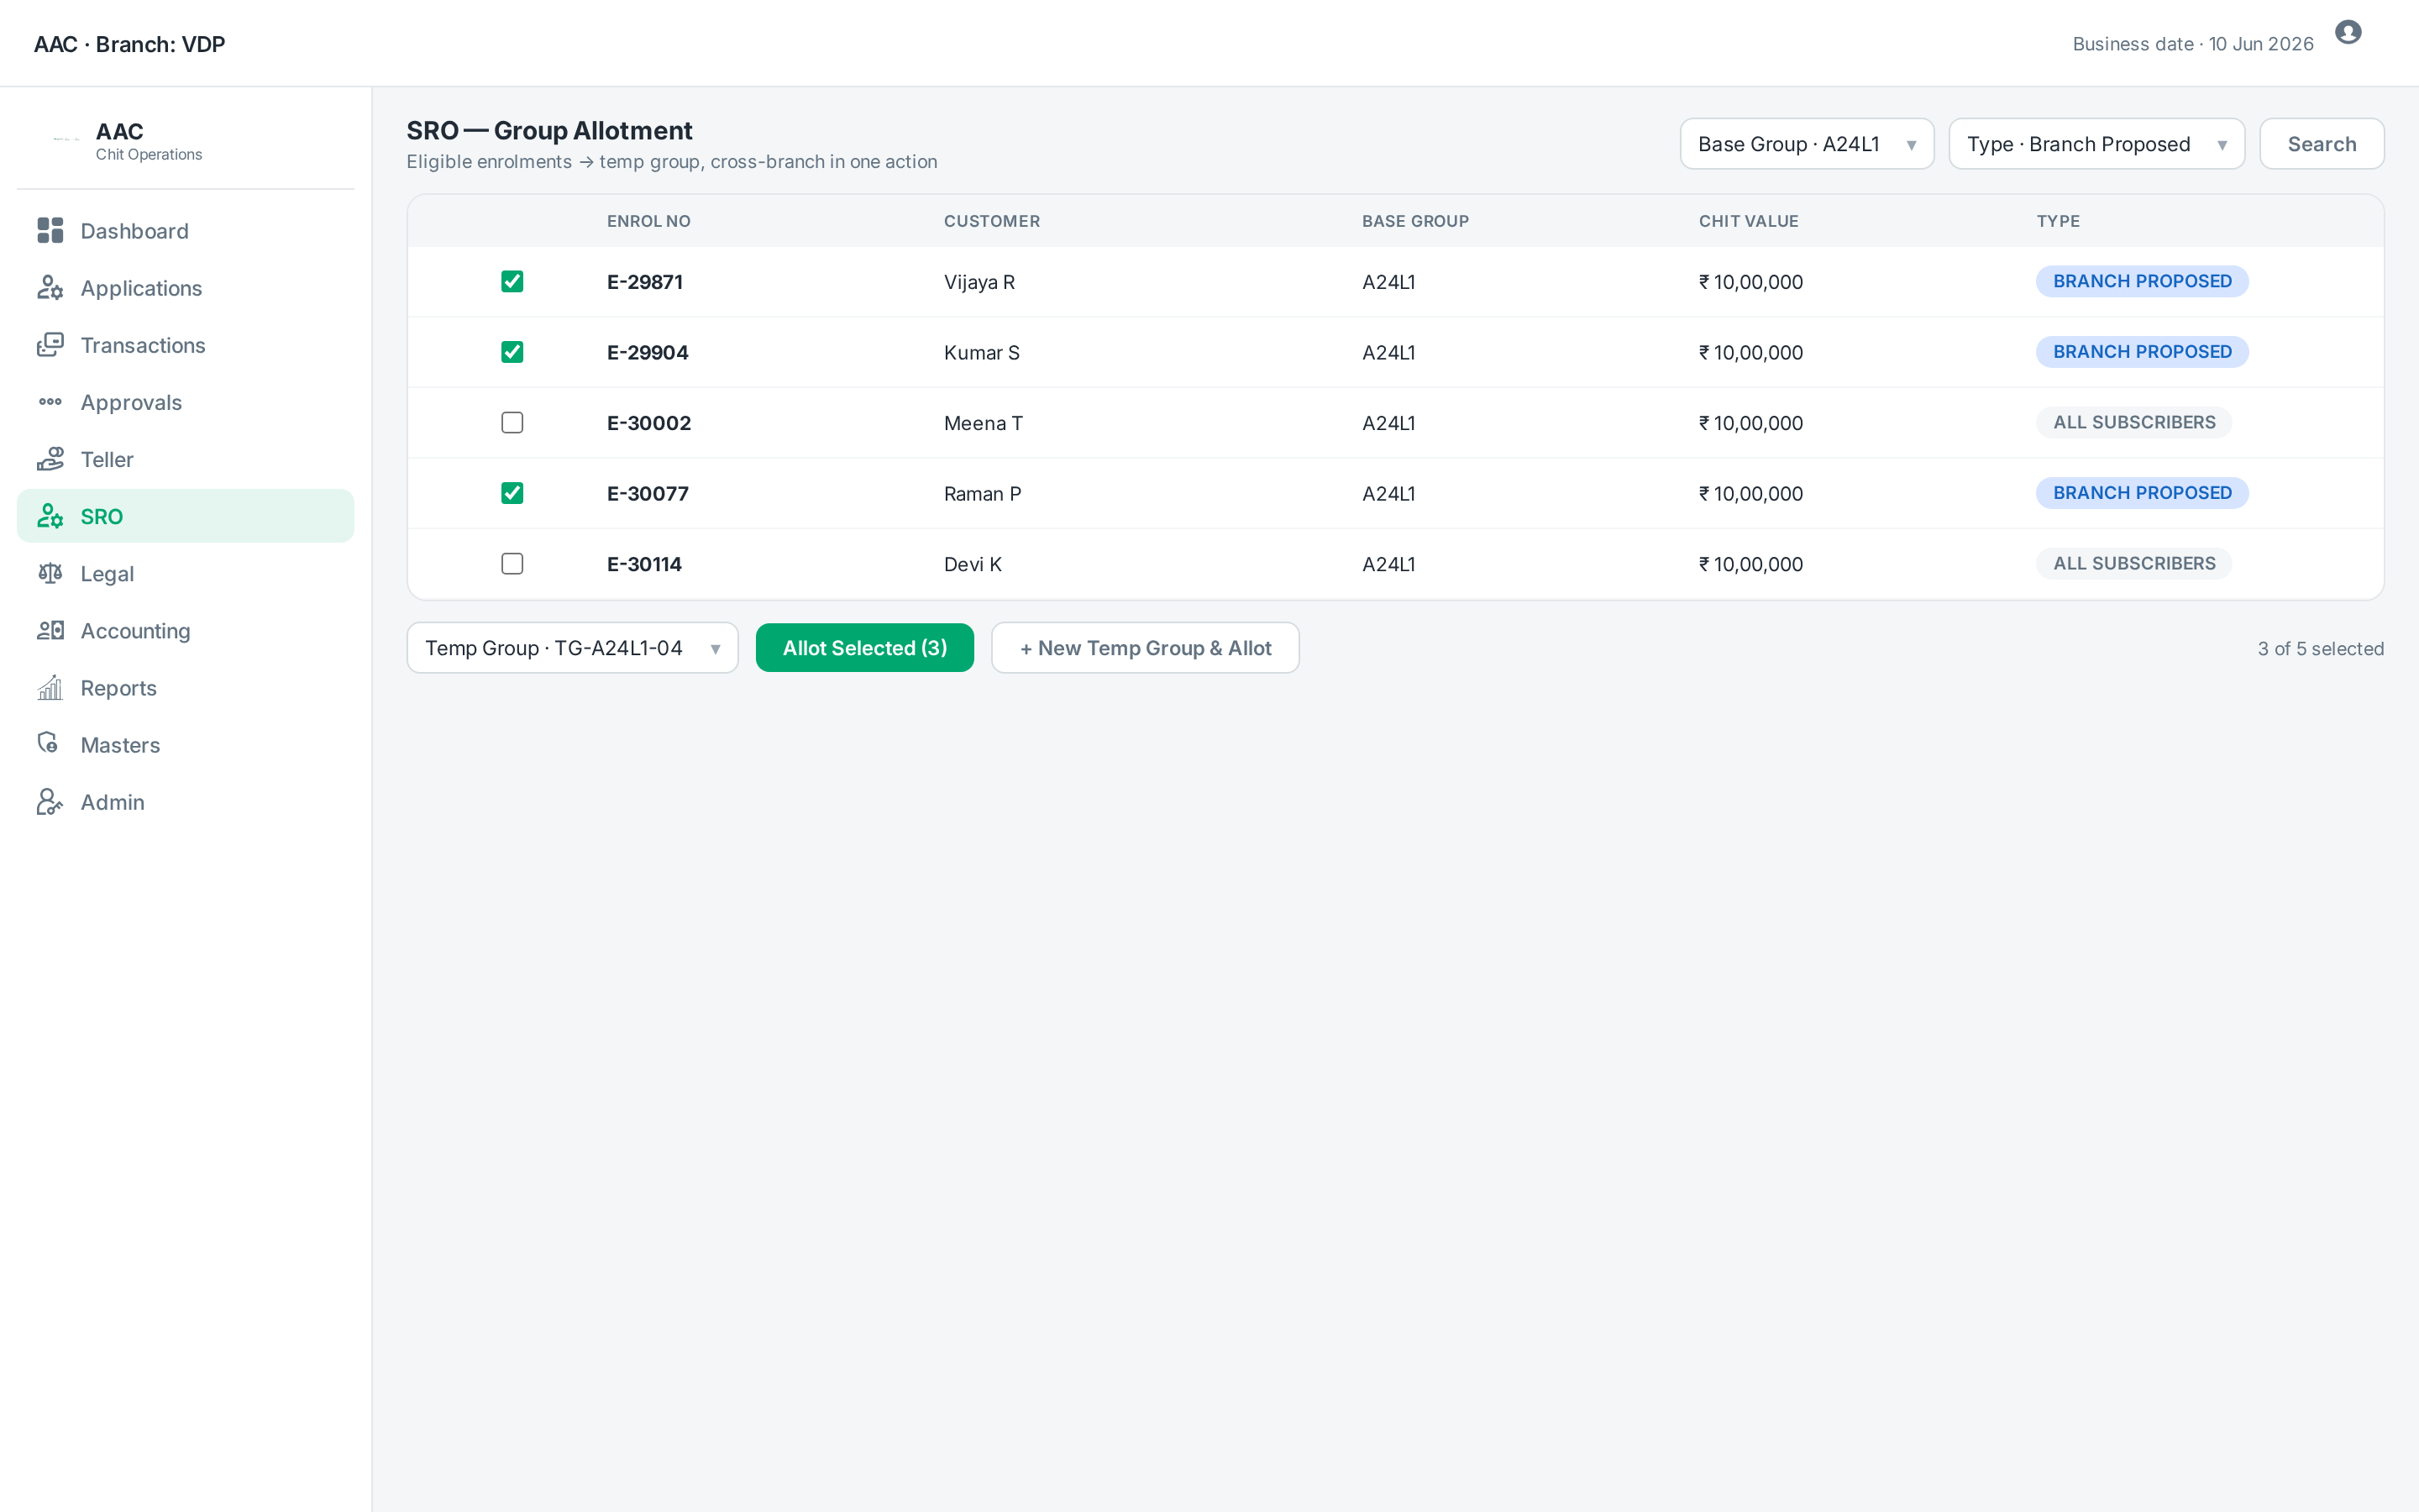Click the 3 of 5 selected text

[2320, 649]
